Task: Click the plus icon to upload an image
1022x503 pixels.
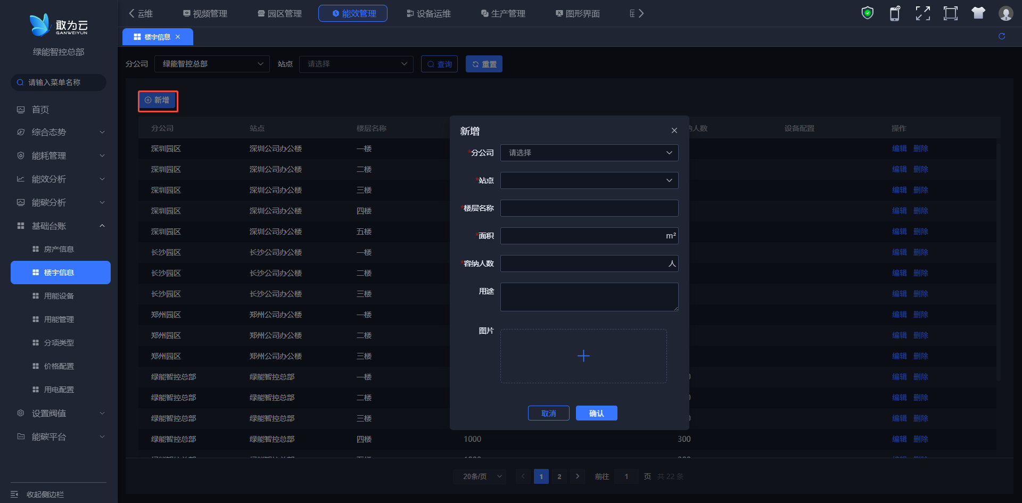Action: tap(583, 356)
